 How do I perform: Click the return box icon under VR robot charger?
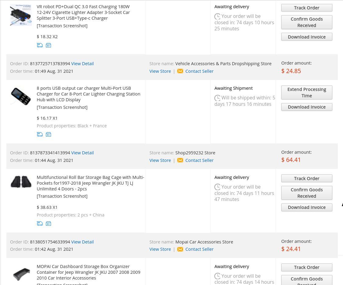[48, 45]
